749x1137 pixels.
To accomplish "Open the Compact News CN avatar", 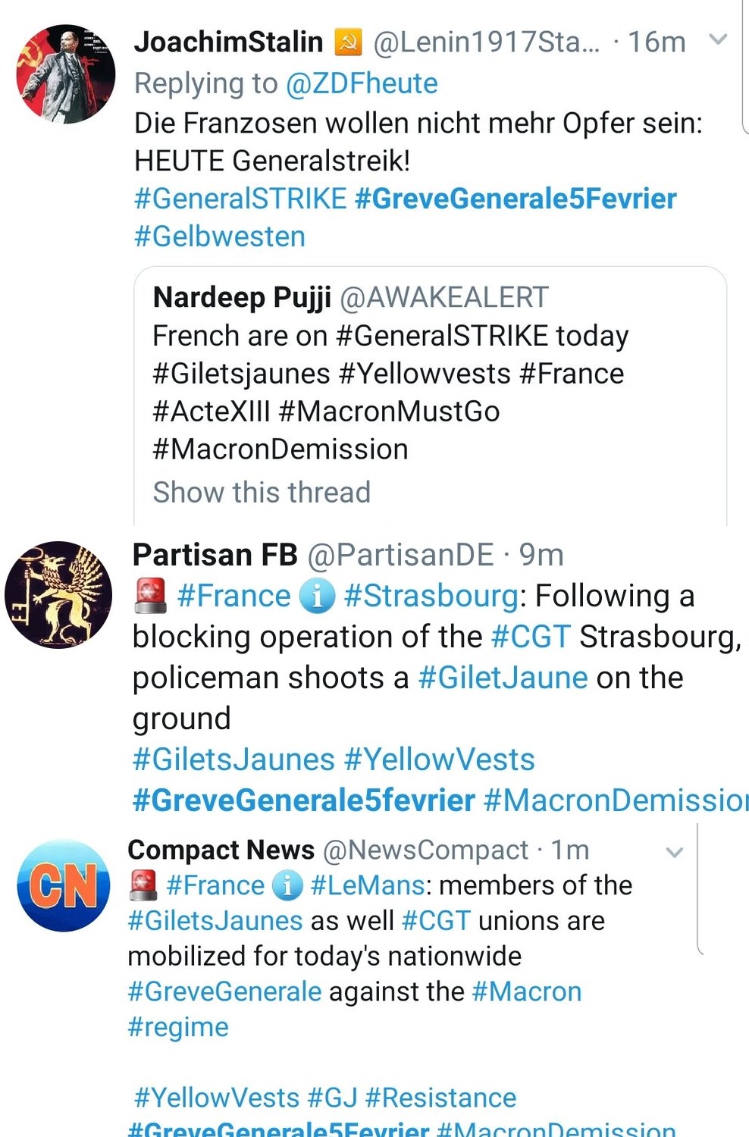I will [x=64, y=885].
